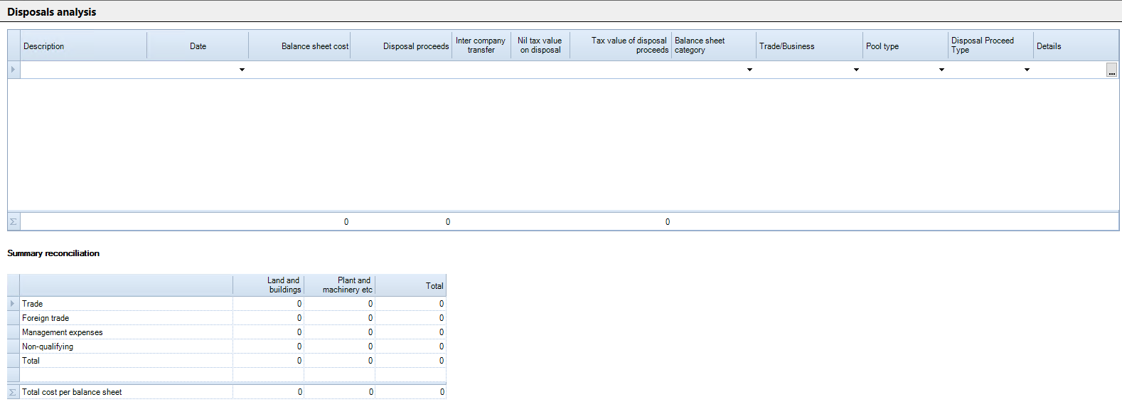The width and height of the screenshot is (1122, 402).
Task: Click the Land and buildings column header
Action: click(269, 285)
